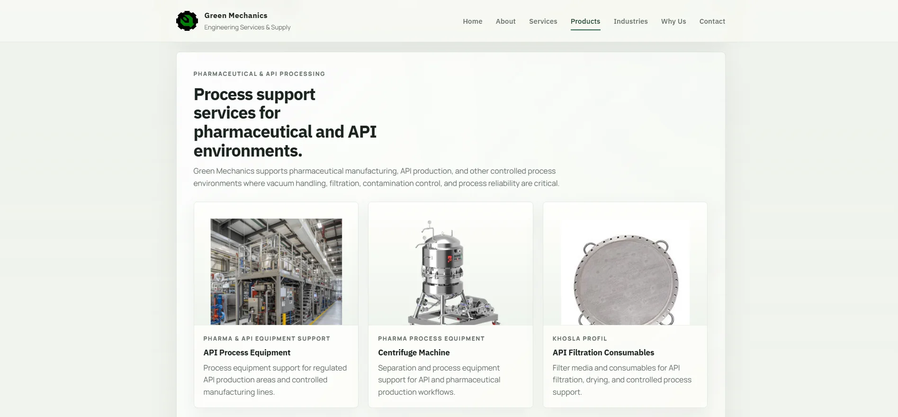The image size is (898, 417).
Task: Go to the About page
Action: click(505, 21)
